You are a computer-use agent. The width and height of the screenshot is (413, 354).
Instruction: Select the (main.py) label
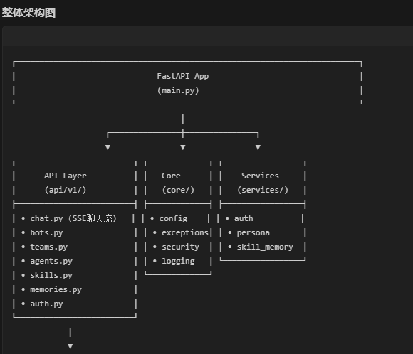tap(178, 90)
